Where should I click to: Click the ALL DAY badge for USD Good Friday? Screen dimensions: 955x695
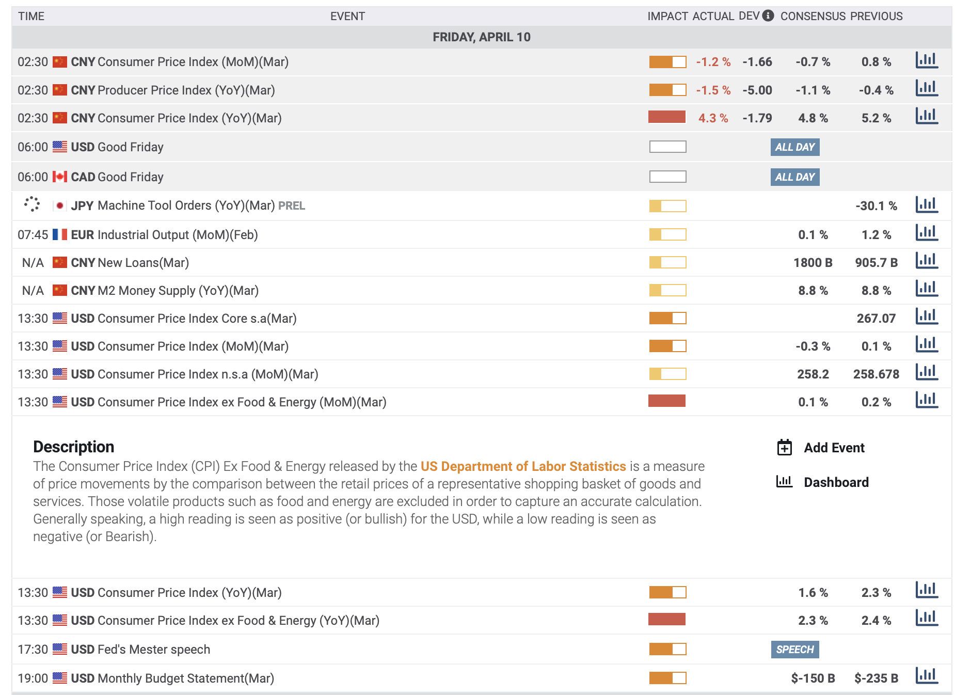pyautogui.click(x=795, y=147)
